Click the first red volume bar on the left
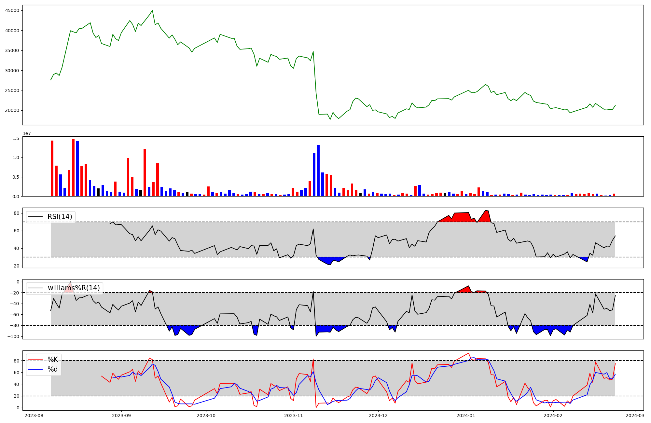The width and height of the screenshot is (651, 423). [x=52, y=168]
